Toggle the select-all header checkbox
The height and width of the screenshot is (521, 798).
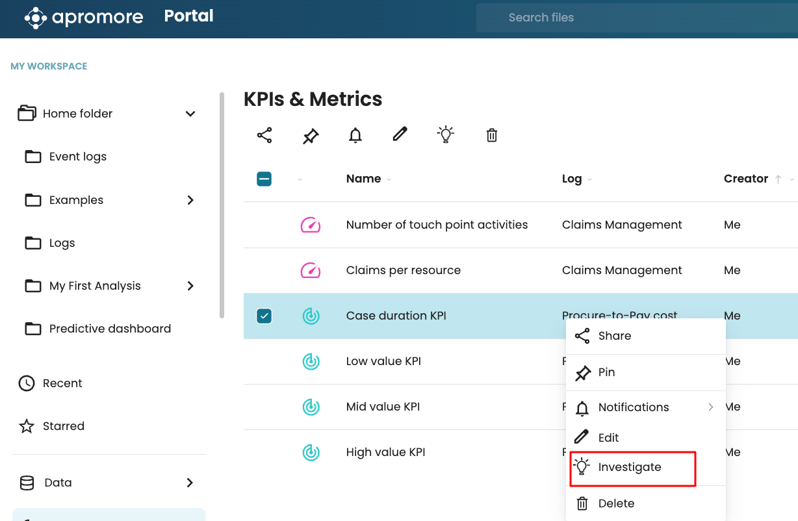point(264,179)
